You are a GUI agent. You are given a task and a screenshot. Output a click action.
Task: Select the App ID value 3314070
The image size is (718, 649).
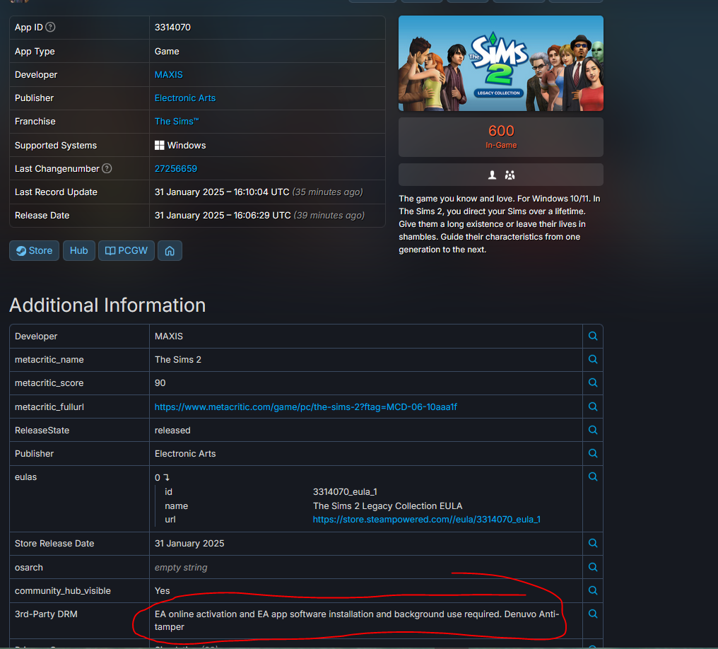[x=172, y=27]
